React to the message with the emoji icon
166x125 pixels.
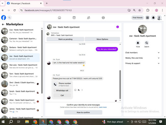pyautogui.click(x=75, y=90)
